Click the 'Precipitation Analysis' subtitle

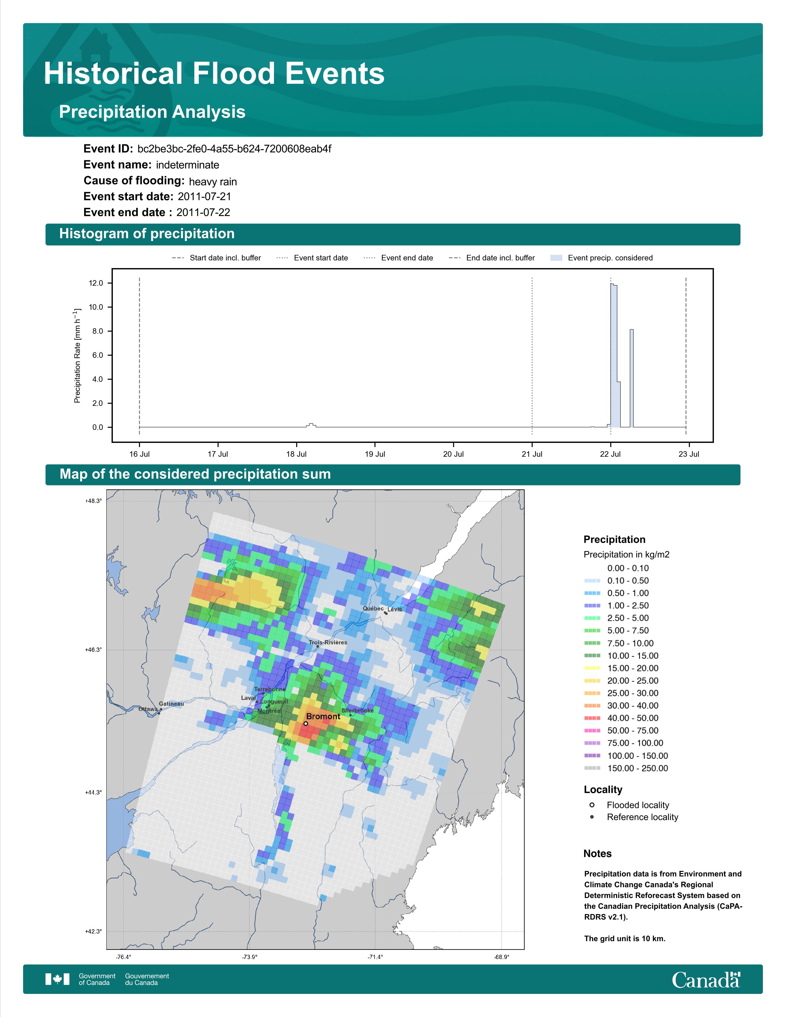(152, 112)
